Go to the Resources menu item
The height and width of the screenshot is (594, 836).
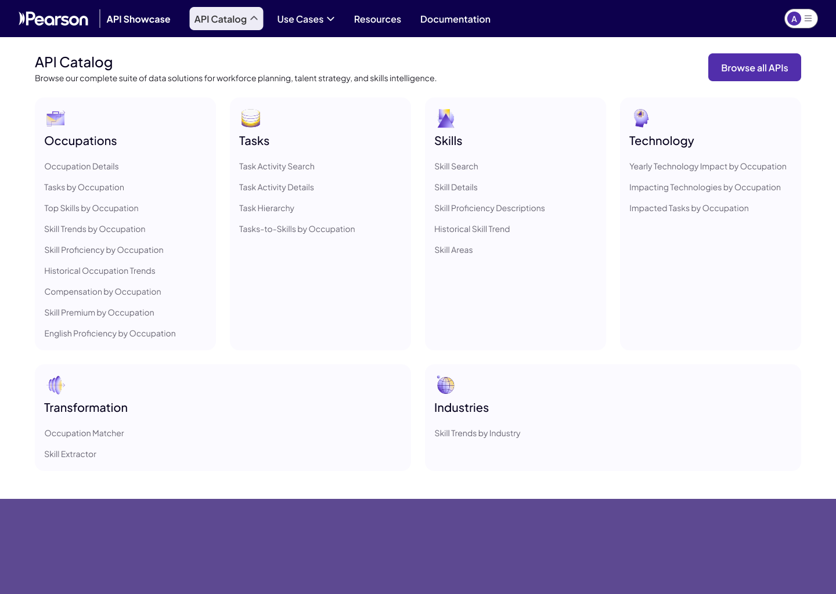(377, 19)
